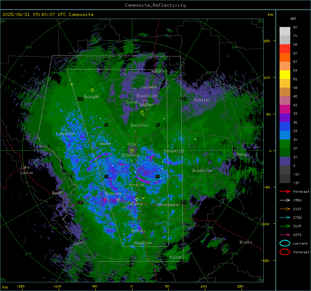Screen dimensions: 311x291
Task: Click the magenta 18TS arrow icon
Action: tap(285, 235)
